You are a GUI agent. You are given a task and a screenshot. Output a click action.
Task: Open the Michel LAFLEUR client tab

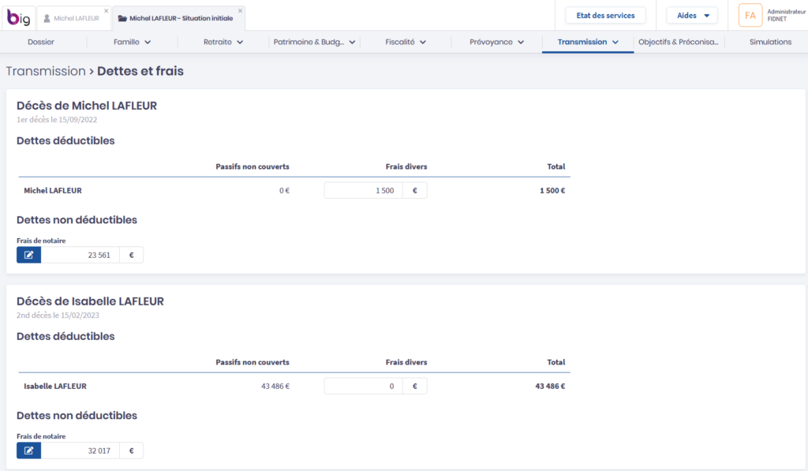(x=71, y=18)
